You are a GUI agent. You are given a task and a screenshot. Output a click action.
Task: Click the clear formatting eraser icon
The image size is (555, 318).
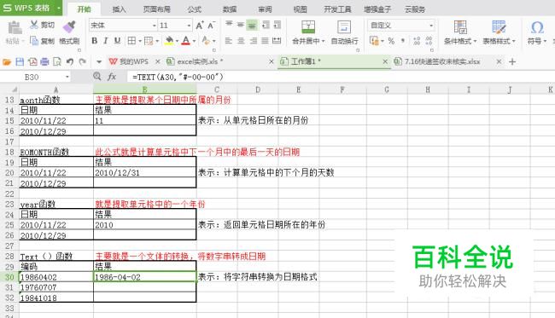(x=206, y=41)
